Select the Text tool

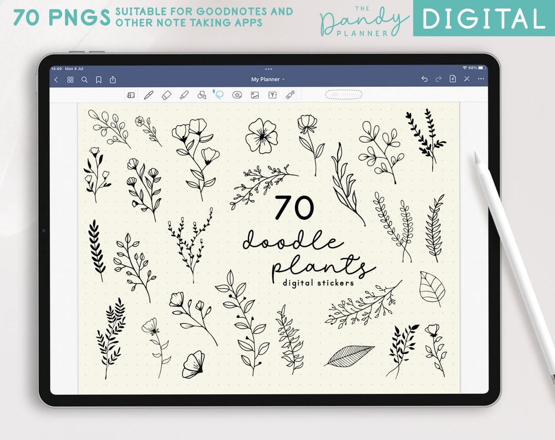272,95
